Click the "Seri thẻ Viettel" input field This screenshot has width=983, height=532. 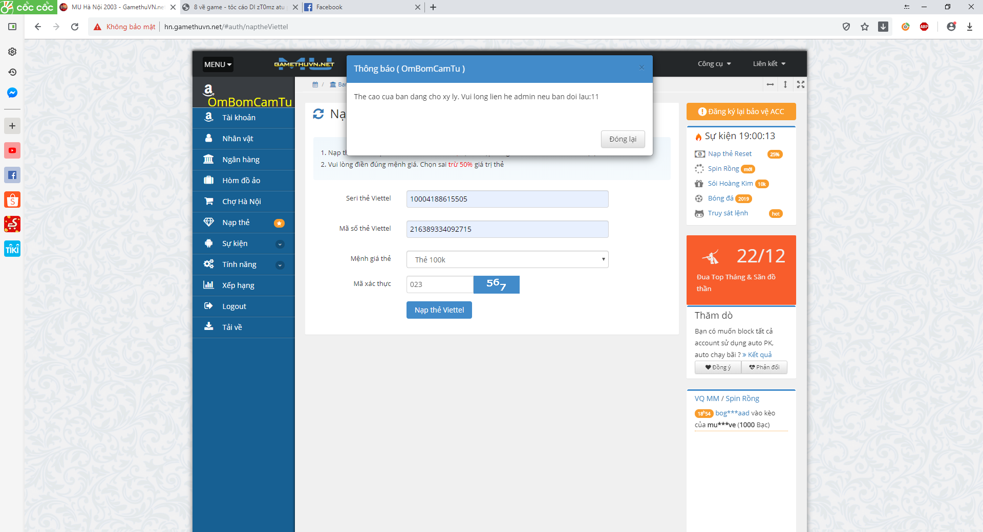[x=507, y=199]
